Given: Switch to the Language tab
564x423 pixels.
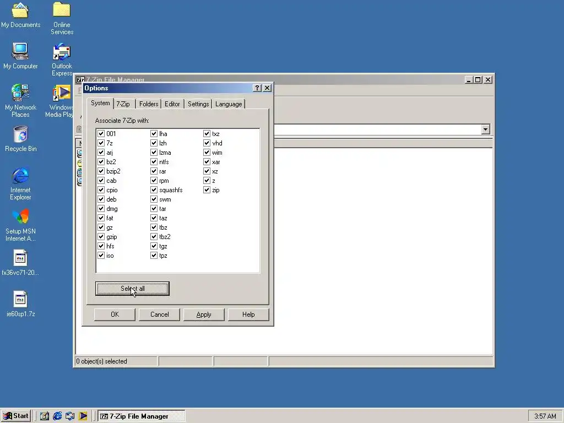Looking at the screenshot, I should [x=229, y=104].
